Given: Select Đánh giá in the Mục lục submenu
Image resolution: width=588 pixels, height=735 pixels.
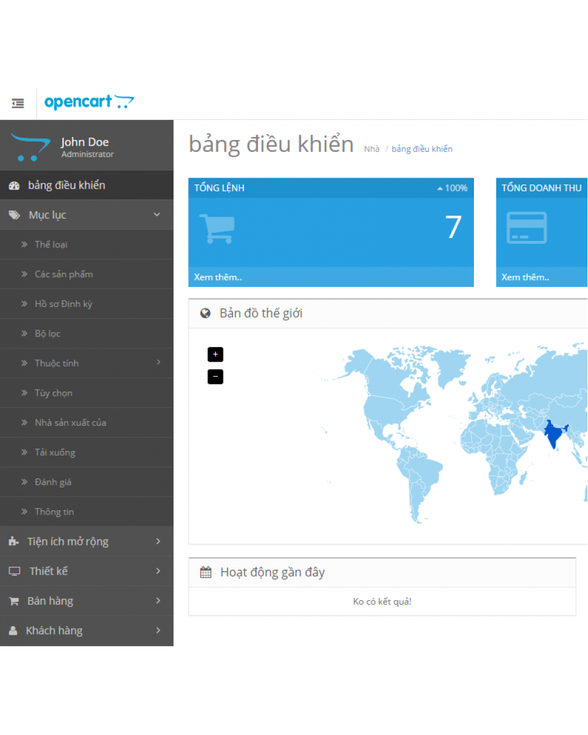Looking at the screenshot, I should (x=53, y=482).
